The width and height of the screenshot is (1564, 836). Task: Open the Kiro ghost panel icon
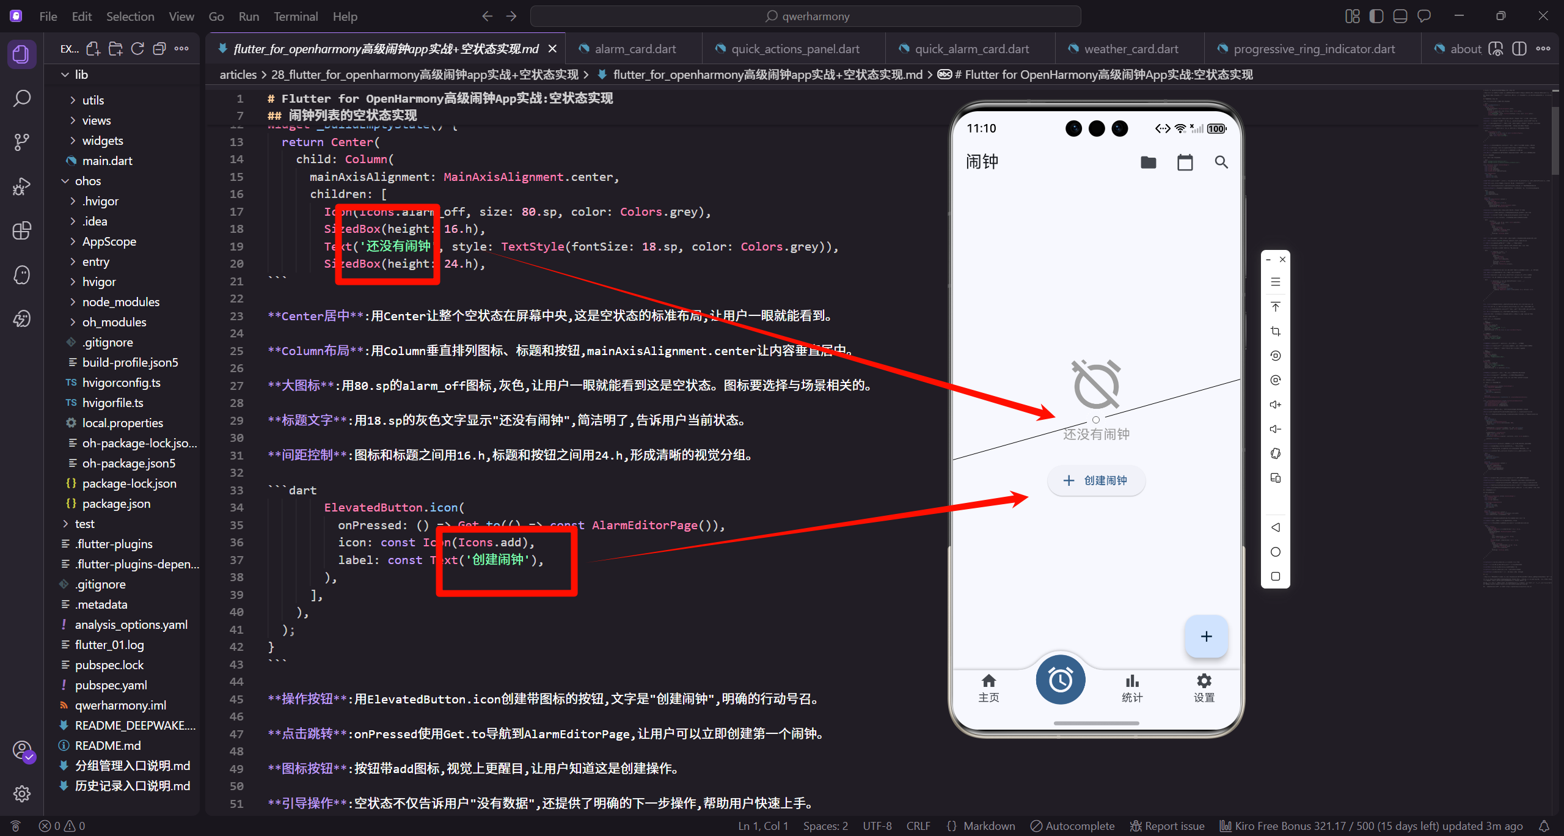(x=21, y=274)
